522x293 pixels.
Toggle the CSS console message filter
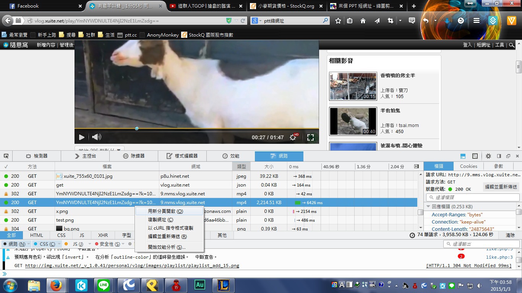pos(44,244)
